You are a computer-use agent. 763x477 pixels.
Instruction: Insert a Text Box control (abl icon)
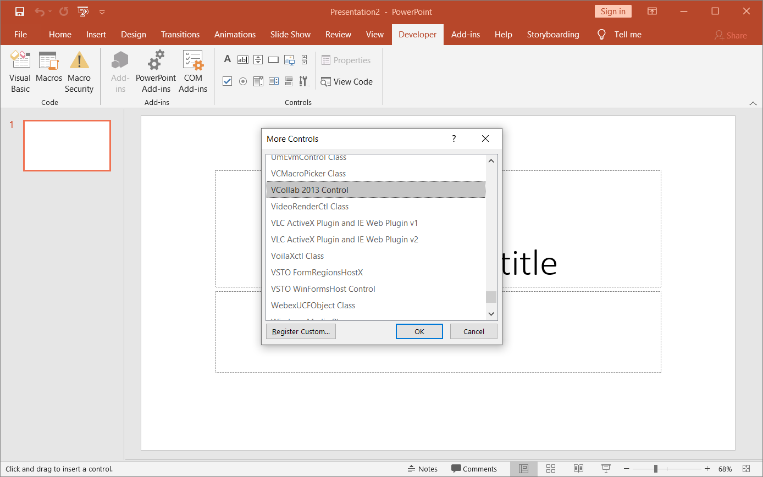click(243, 60)
